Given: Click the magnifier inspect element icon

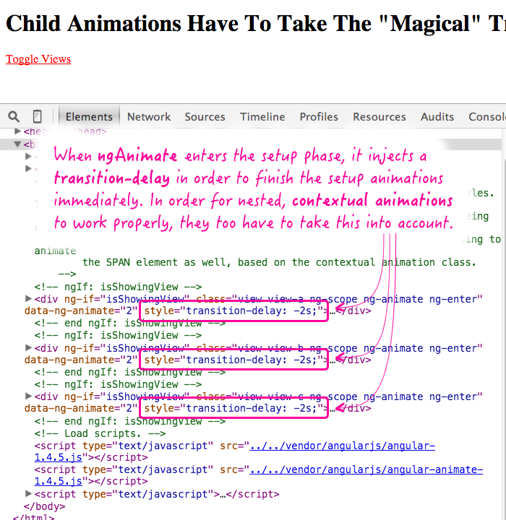Looking at the screenshot, I should click(x=14, y=116).
